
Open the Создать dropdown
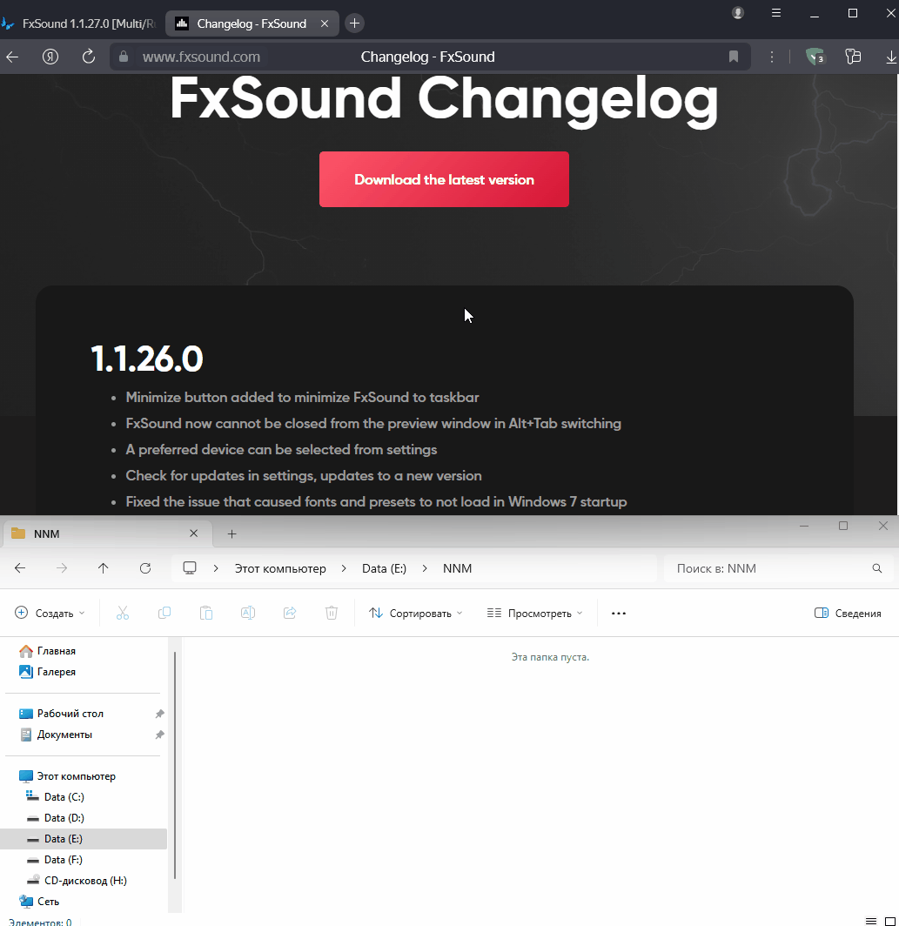coord(50,613)
